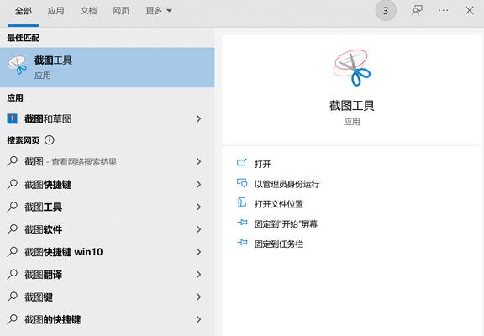Expand the 更多 dropdown filter

(159, 11)
